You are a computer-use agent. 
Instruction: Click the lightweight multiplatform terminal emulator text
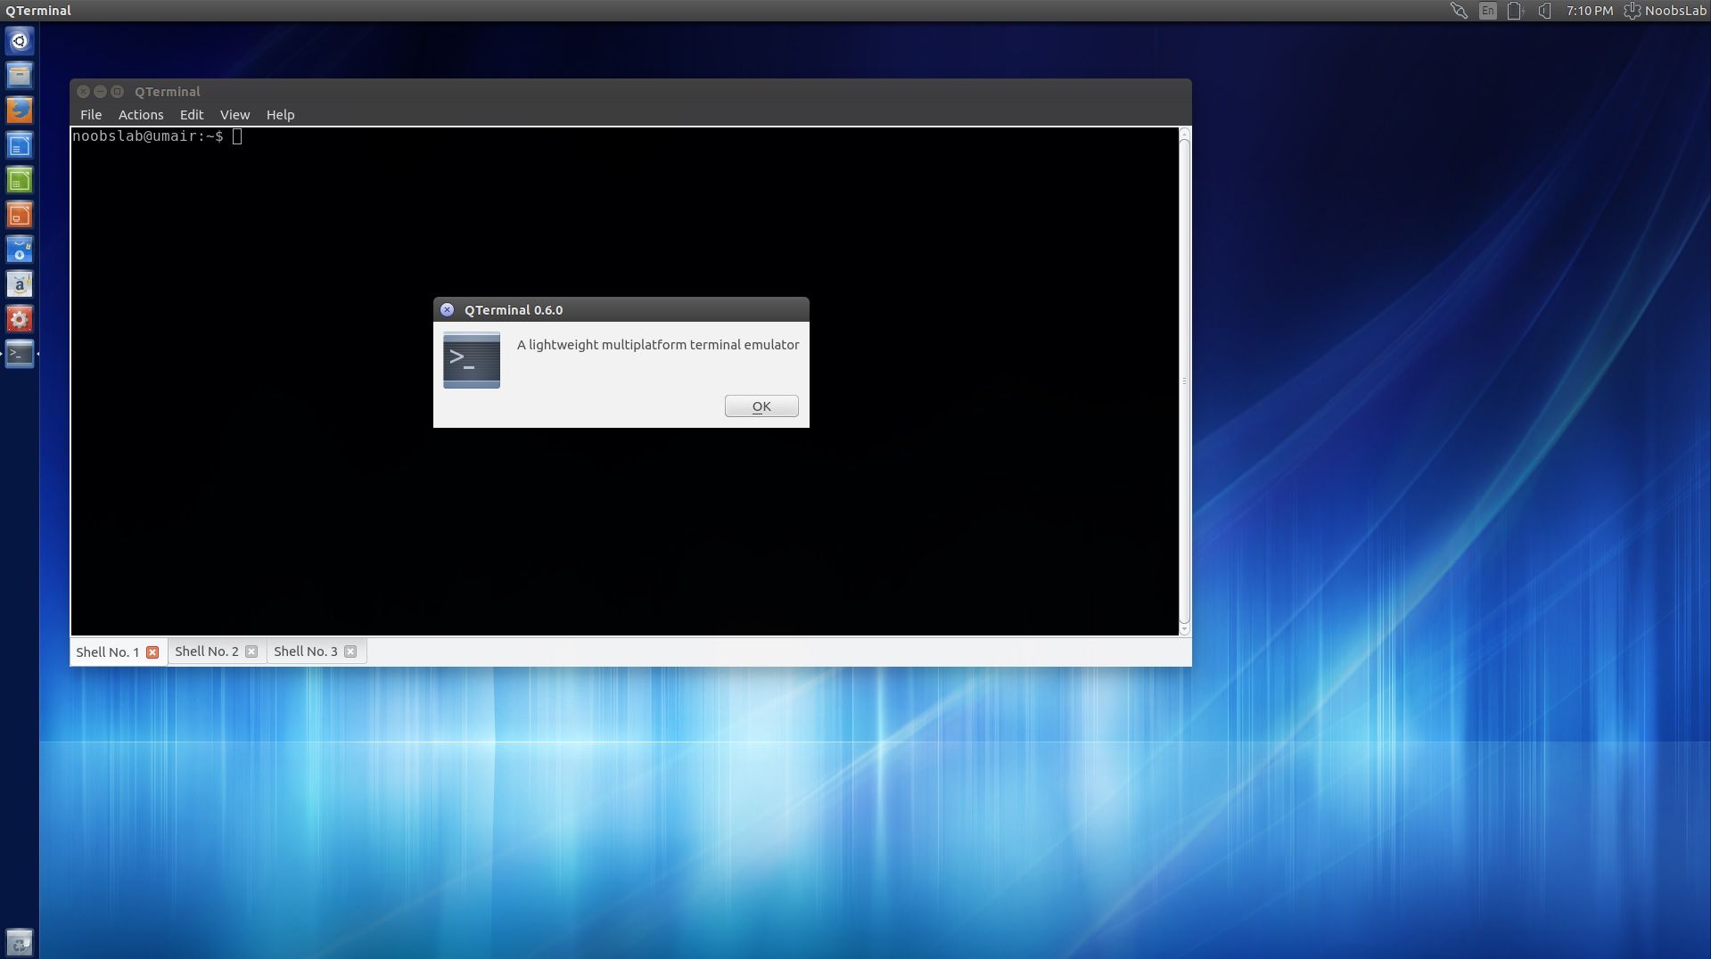coord(658,345)
